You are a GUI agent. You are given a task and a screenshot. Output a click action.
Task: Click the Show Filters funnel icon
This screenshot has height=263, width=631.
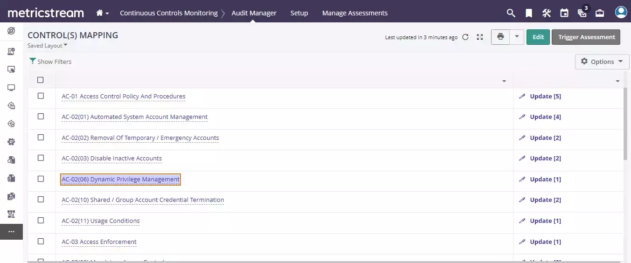pos(32,61)
